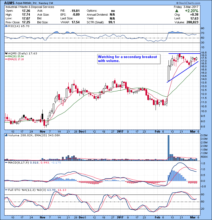Click the candlestick icon next to AQMS (Daily)
Viewport: 212px width, 220px height.
click(6, 53)
